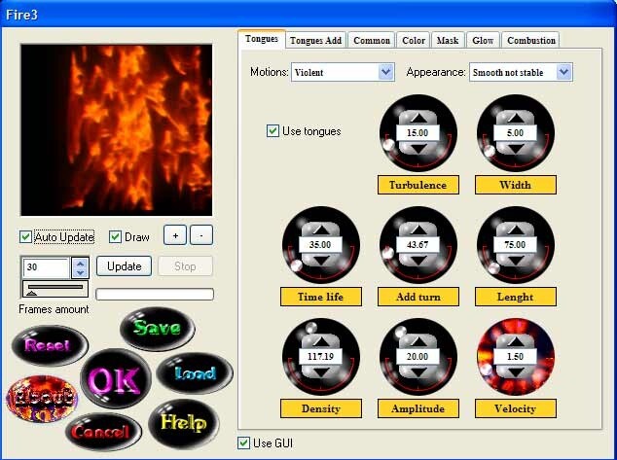Confirm with the large OK button
617x460 pixels.
point(116,379)
